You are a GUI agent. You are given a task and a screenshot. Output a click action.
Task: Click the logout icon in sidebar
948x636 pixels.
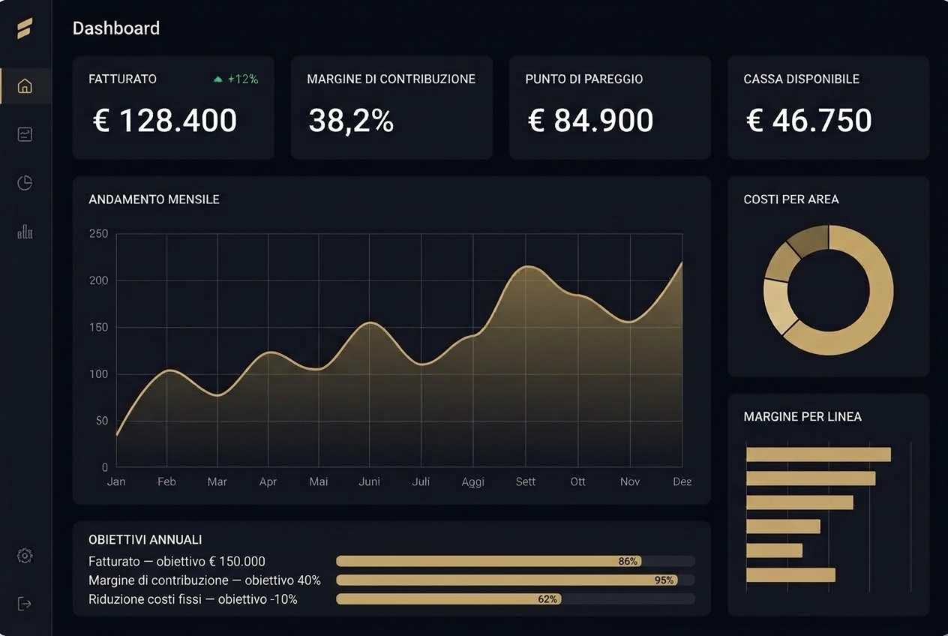point(25,604)
